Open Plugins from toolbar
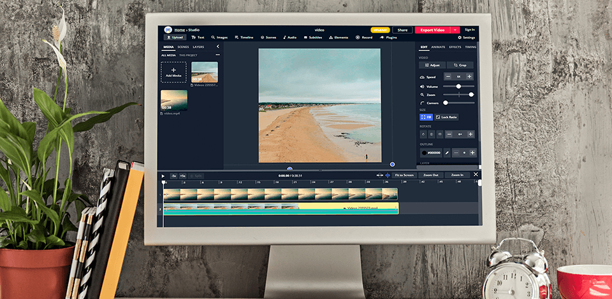The width and height of the screenshot is (612, 299). pos(389,38)
